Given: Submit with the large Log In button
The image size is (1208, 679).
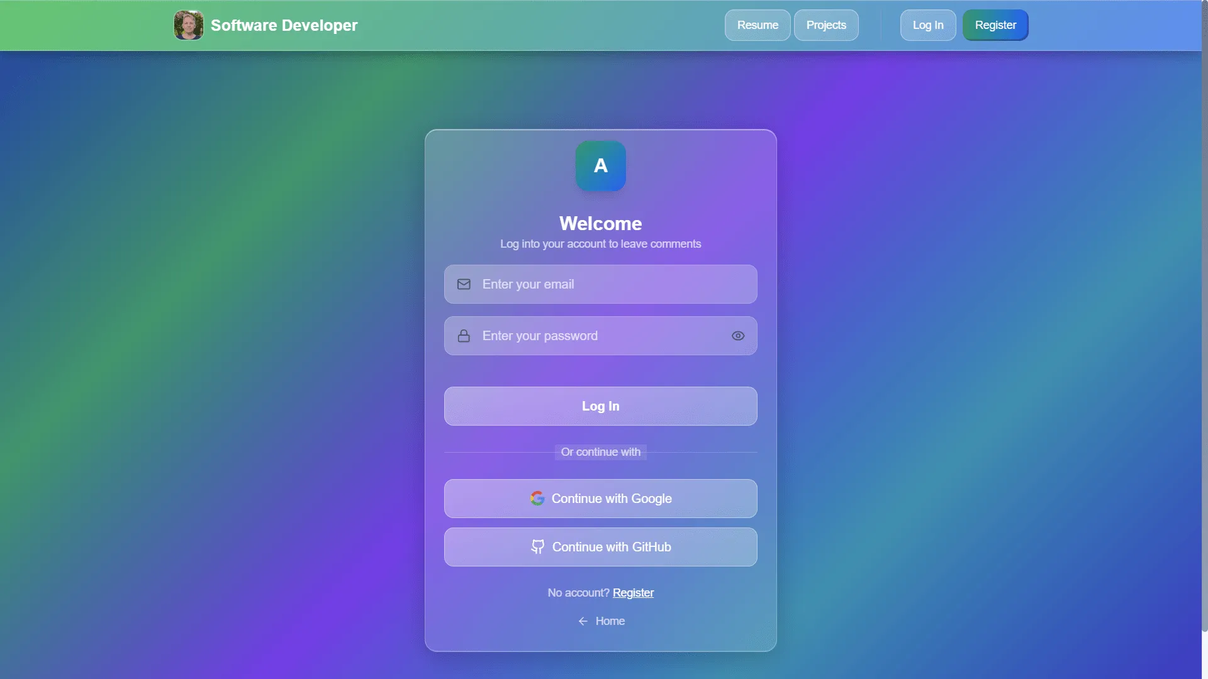Looking at the screenshot, I should tap(600, 406).
